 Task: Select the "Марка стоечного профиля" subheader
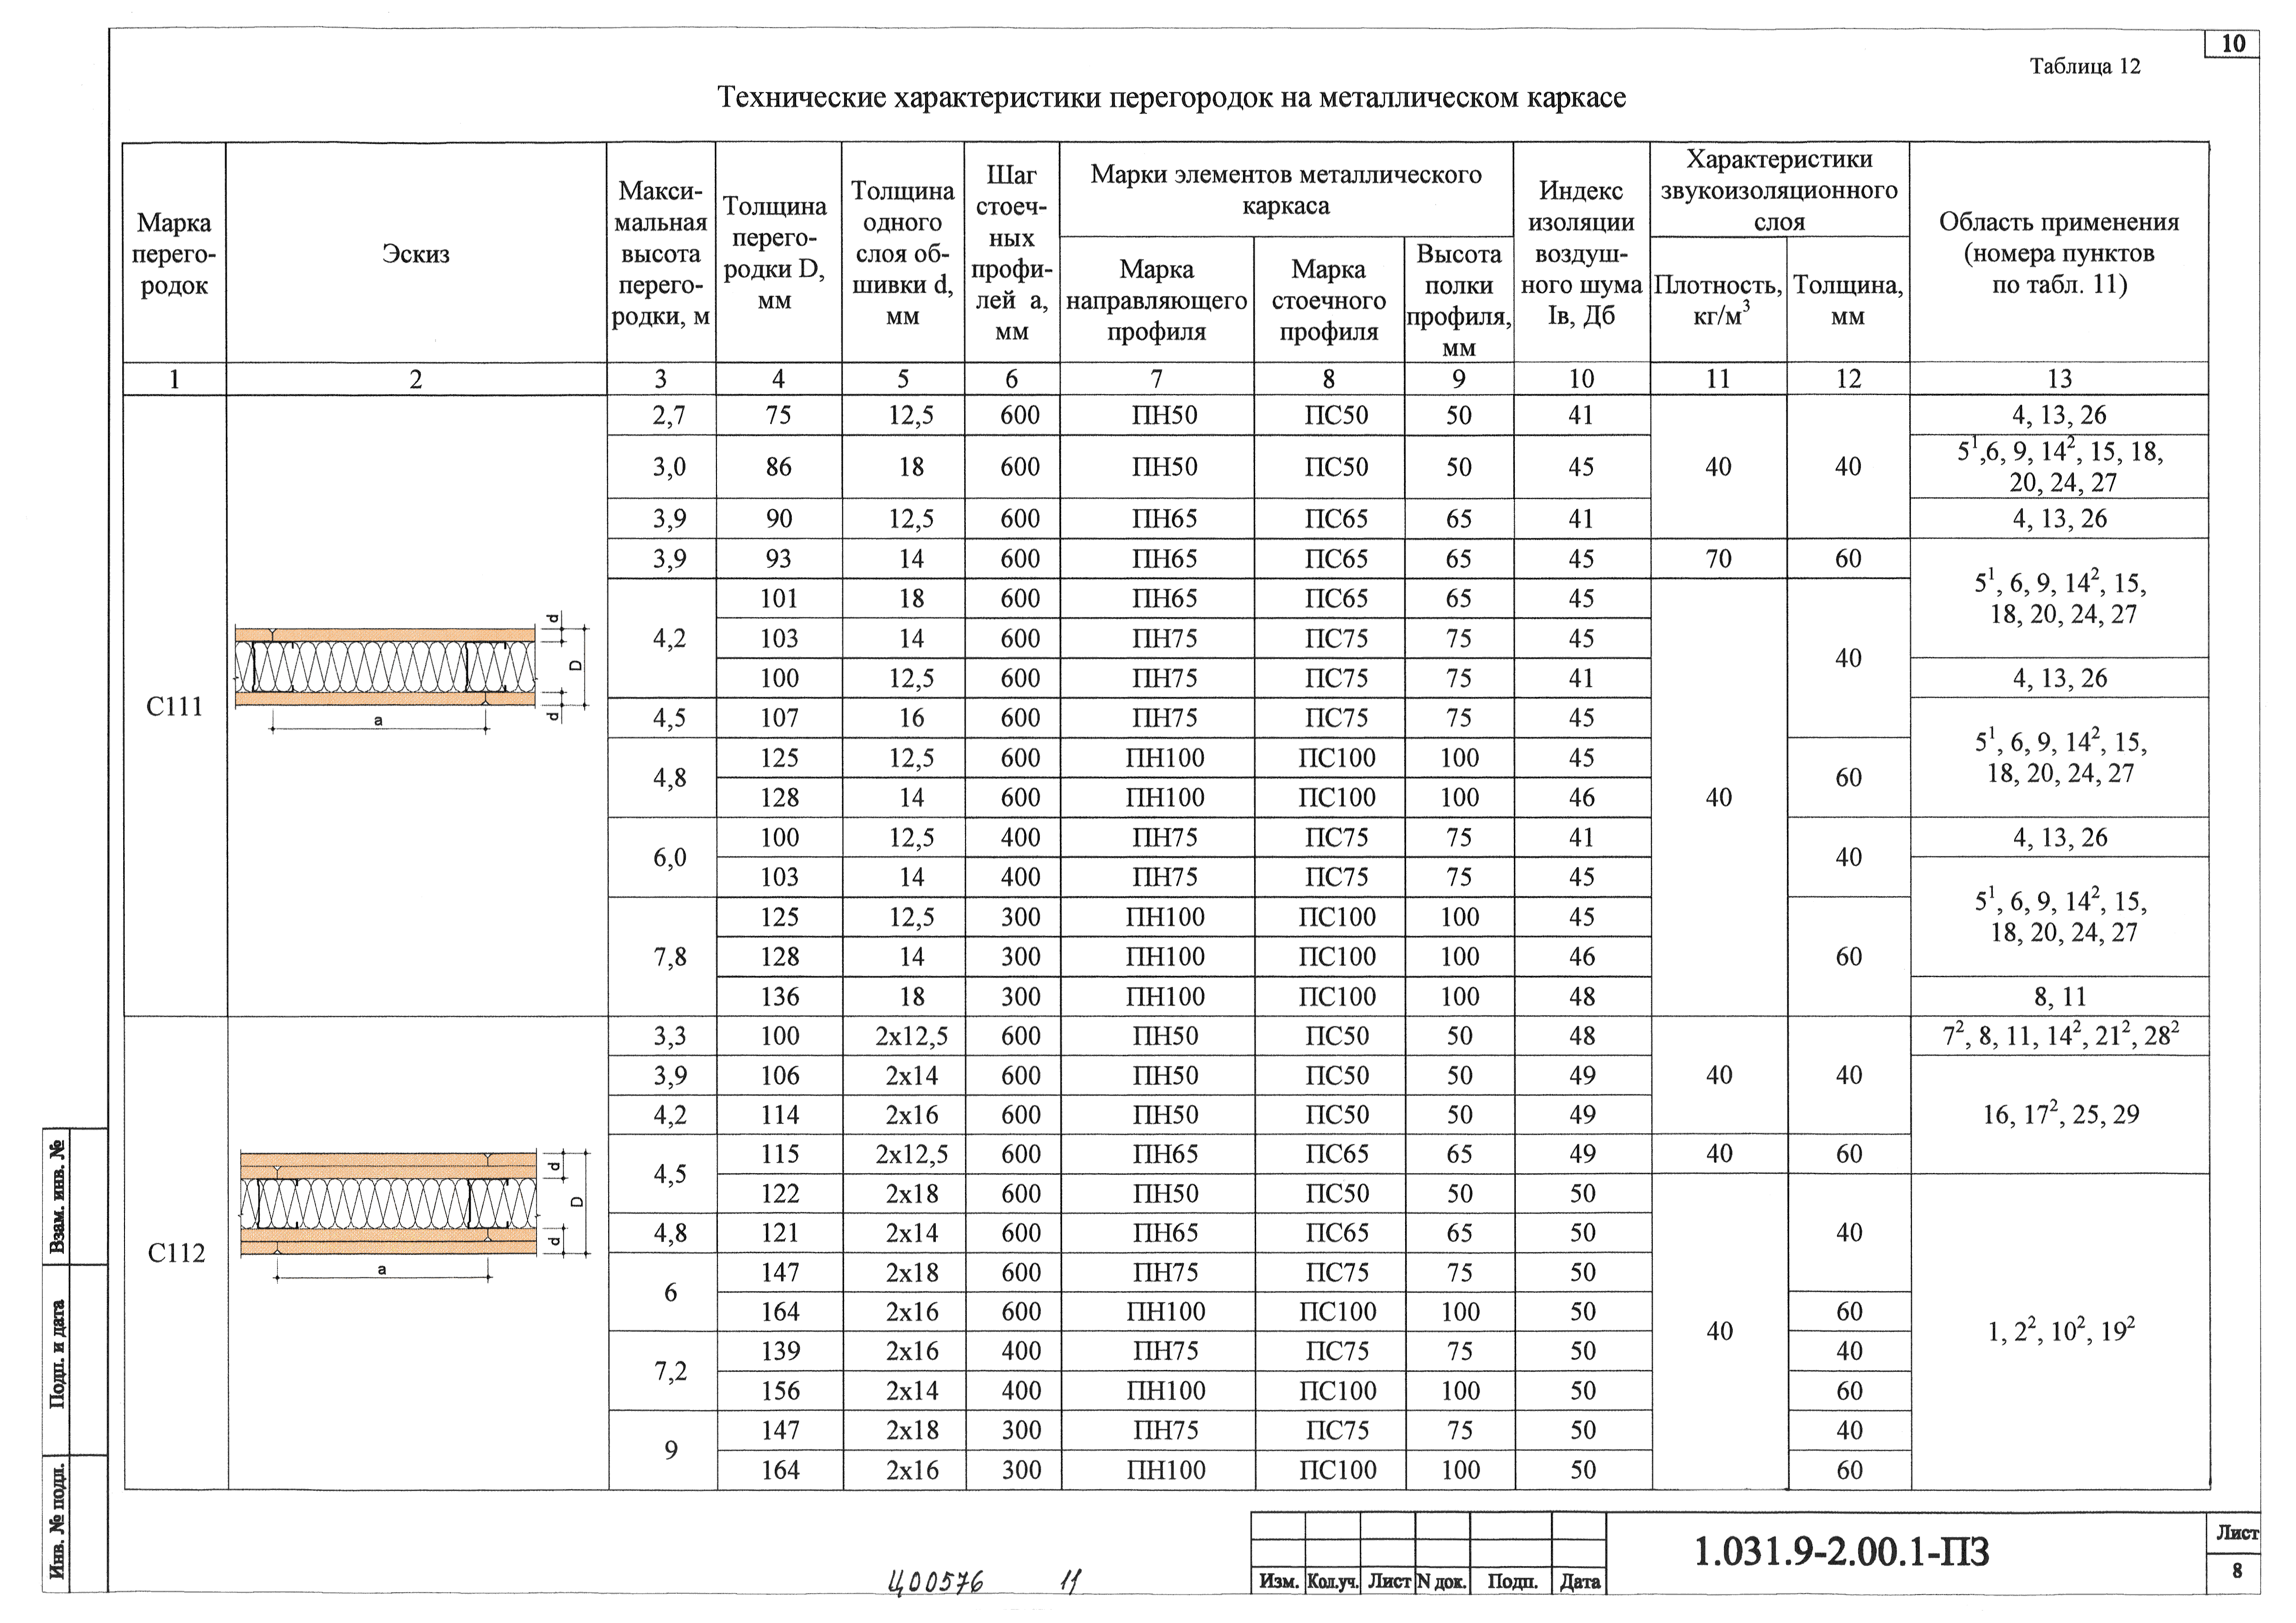[x=1329, y=300]
